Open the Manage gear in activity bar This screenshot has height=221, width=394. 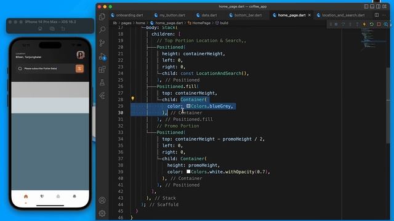(x=102, y=213)
